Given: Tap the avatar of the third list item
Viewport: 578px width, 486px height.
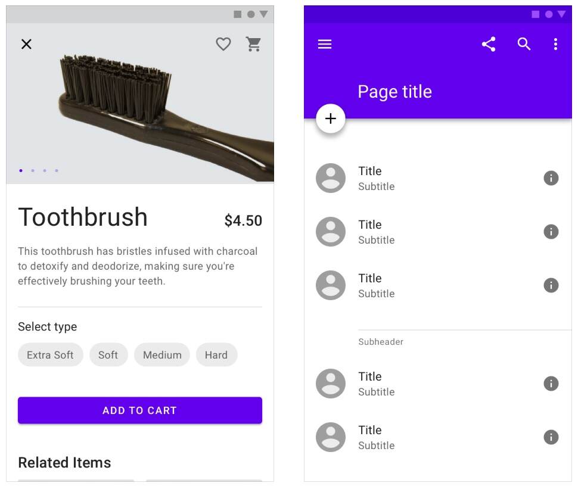Looking at the screenshot, I should click(331, 285).
